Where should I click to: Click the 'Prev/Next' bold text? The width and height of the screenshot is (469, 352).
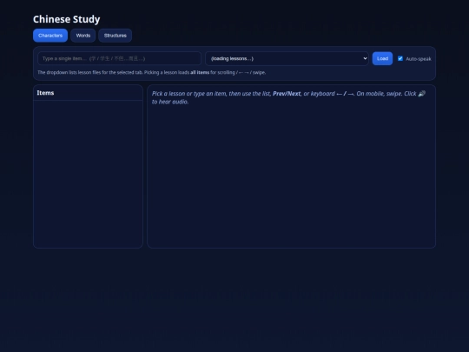click(x=287, y=94)
